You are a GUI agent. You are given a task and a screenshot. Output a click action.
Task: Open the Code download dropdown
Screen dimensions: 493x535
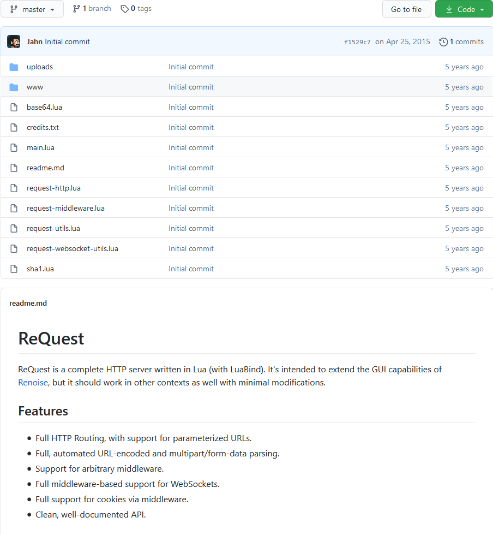pyautogui.click(x=464, y=9)
